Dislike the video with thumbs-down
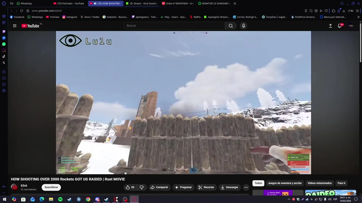This screenshot has width=362, height=203. point(142,187)
